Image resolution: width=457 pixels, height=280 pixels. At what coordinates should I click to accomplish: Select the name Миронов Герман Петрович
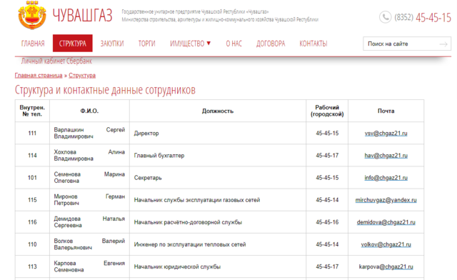(89, 200)
